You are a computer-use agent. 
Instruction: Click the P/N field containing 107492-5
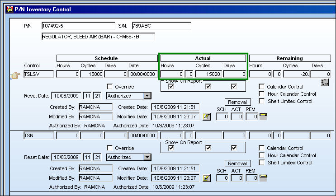pyautogui.click(x=78, y=26)
